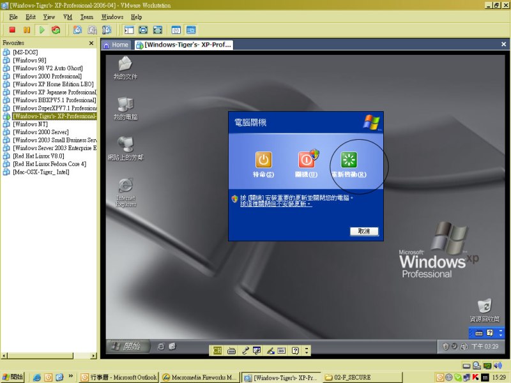Select My Computer (我的電腦) desktop icon

pos(125,108)
